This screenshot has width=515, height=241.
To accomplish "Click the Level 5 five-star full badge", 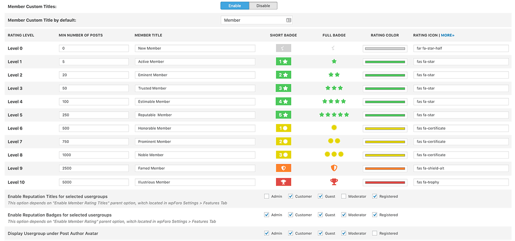I will click(334, 115).
